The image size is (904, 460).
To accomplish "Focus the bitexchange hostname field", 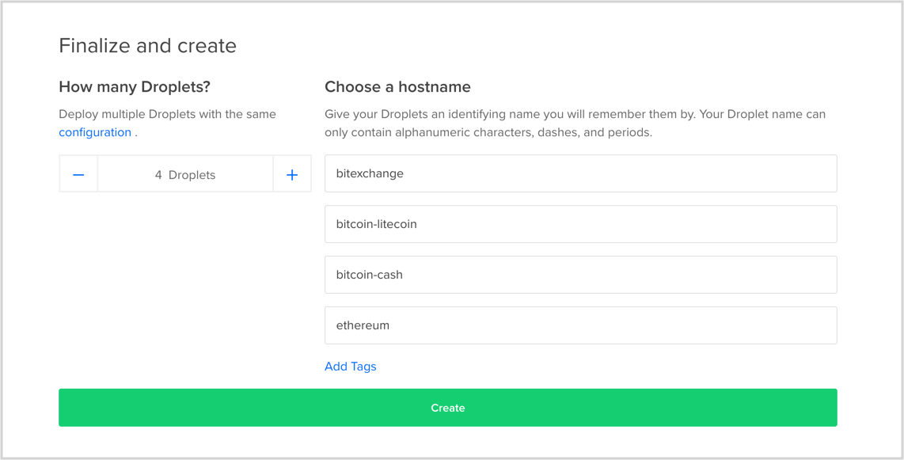I will click(580, 173).
